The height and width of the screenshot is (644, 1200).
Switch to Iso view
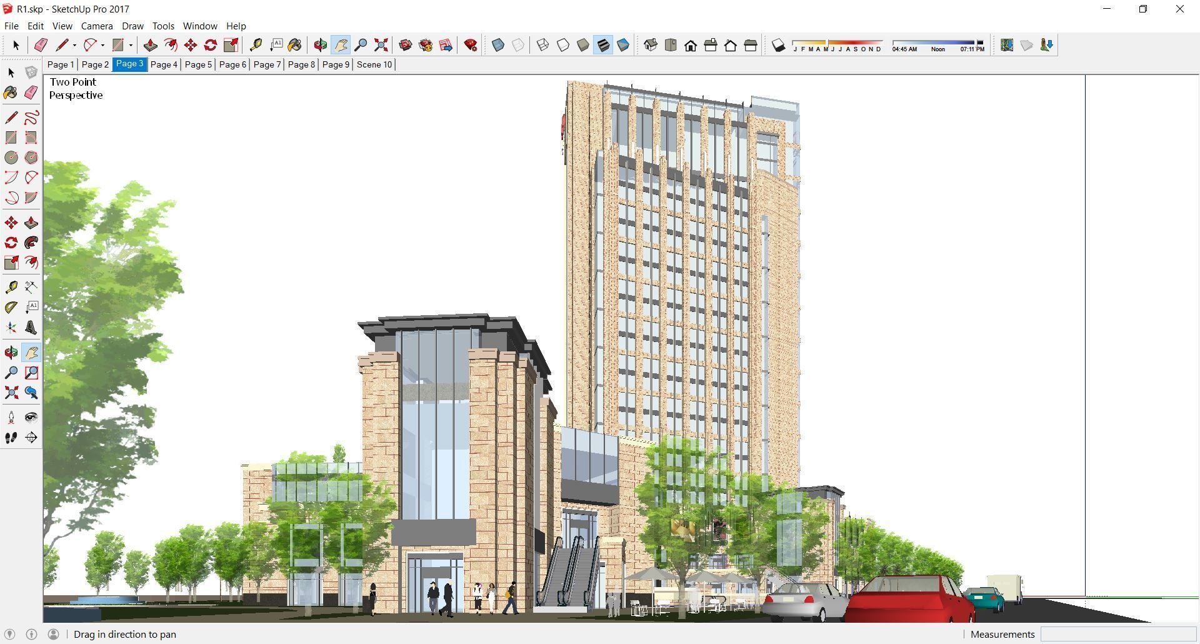click(x=651, y=45)
